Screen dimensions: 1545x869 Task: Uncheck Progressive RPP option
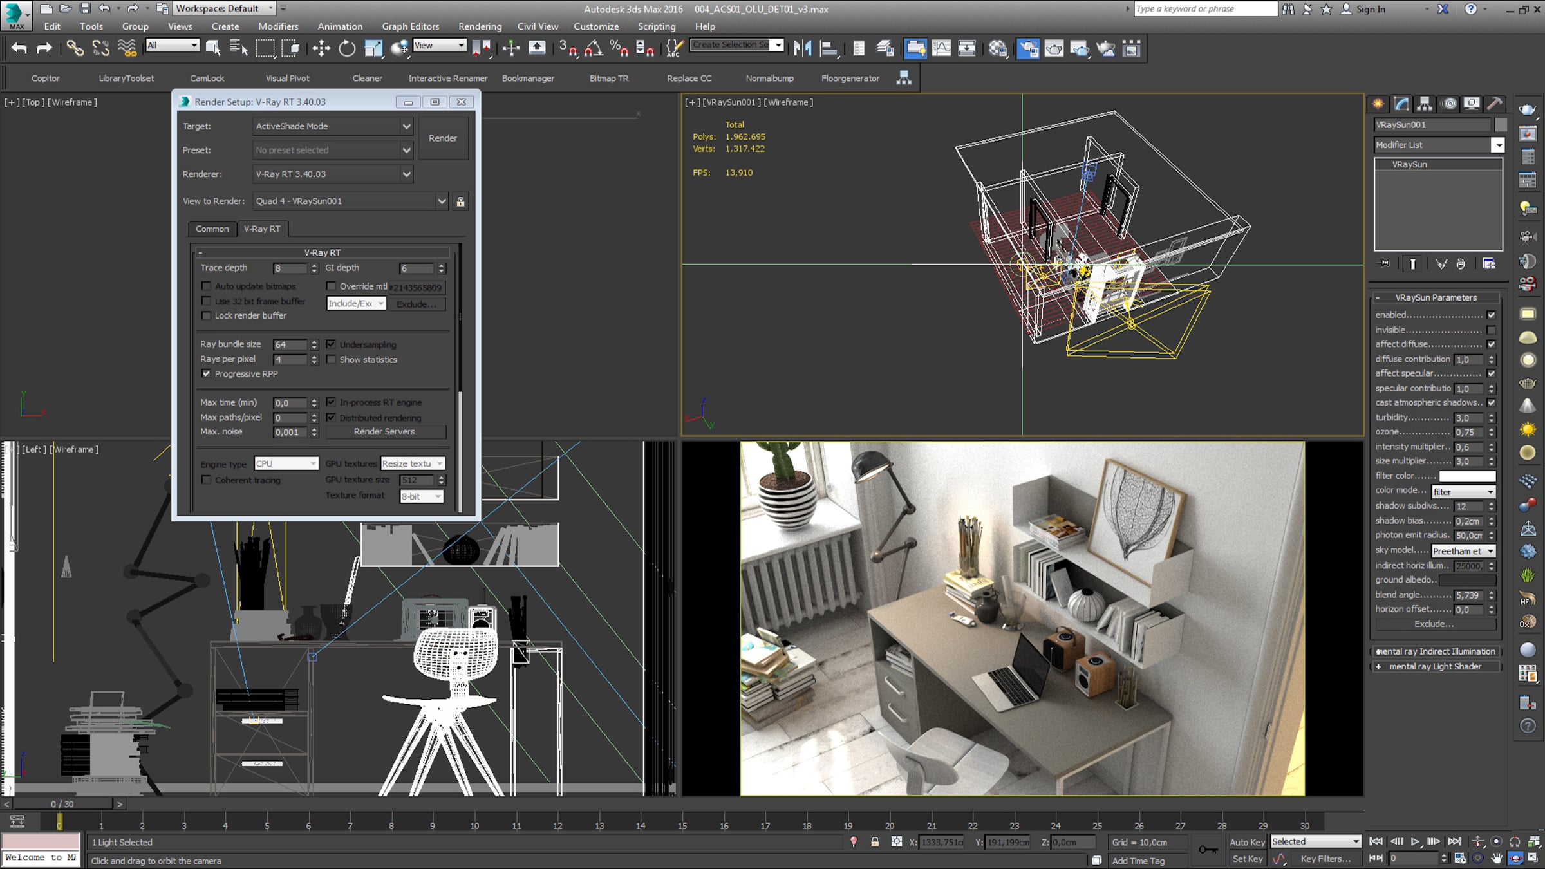pos(206,373)
